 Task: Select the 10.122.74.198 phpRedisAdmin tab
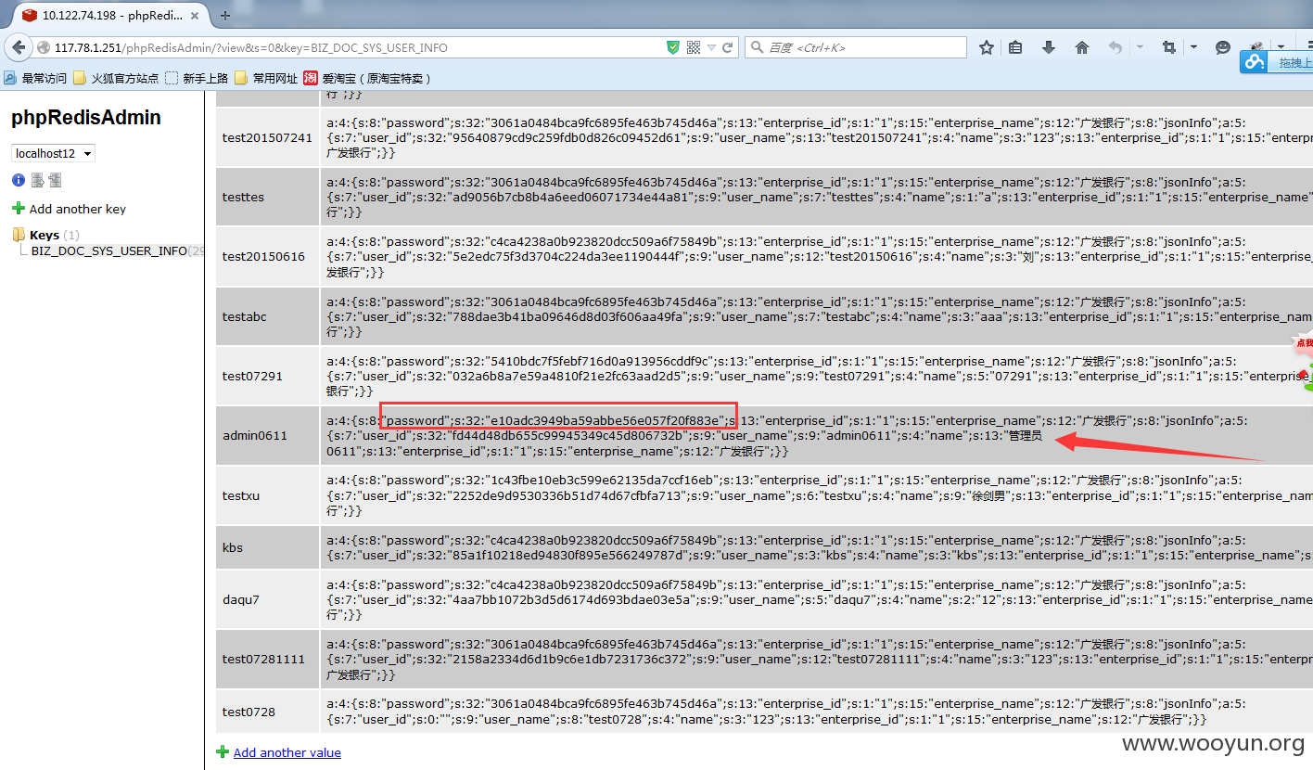tap(113, 15)
